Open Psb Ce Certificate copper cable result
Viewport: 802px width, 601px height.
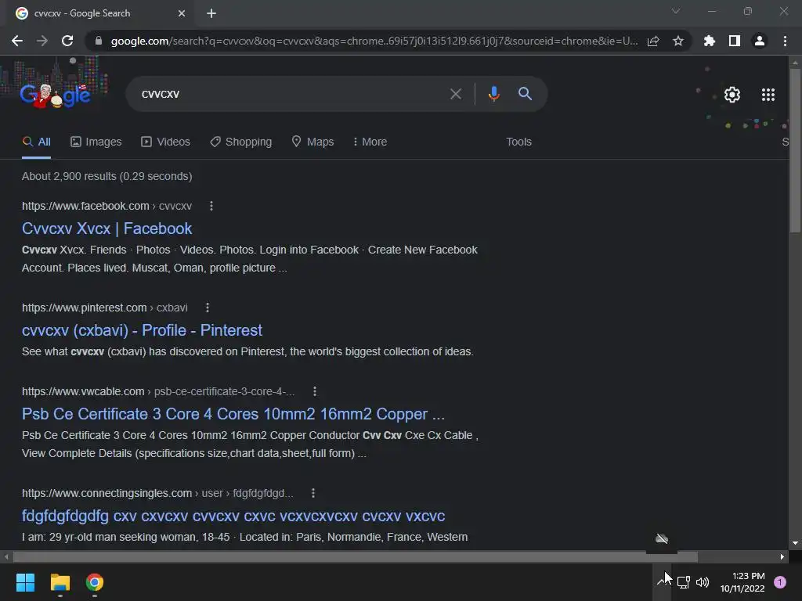233,414
